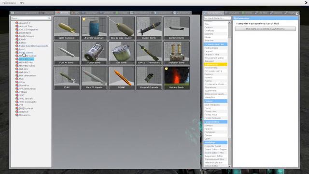309x174 pixels.
Task: Switch to the Оружие tab
Action: pyautogui.click(x=47, y=13)
